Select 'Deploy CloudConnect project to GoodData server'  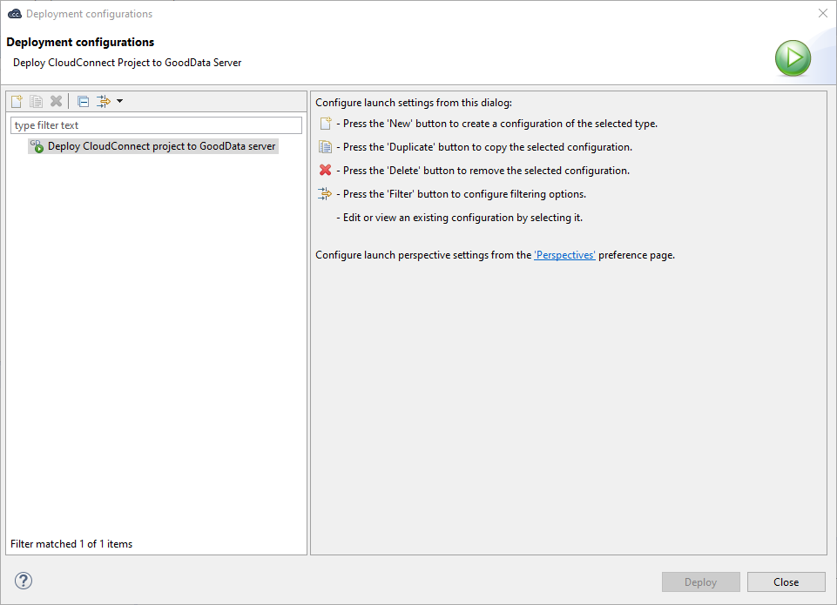(x=153, y=146)
